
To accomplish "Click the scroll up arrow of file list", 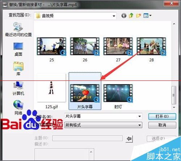I will 174,24.
